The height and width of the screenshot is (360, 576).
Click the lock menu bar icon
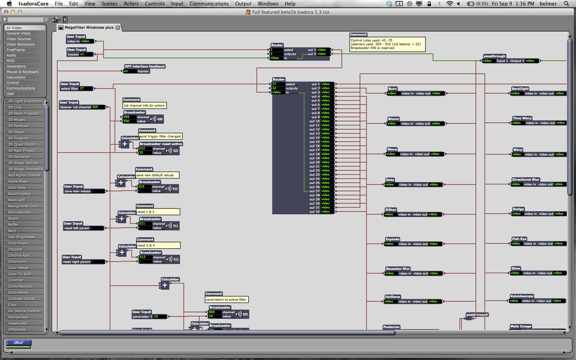click(429, 4)
